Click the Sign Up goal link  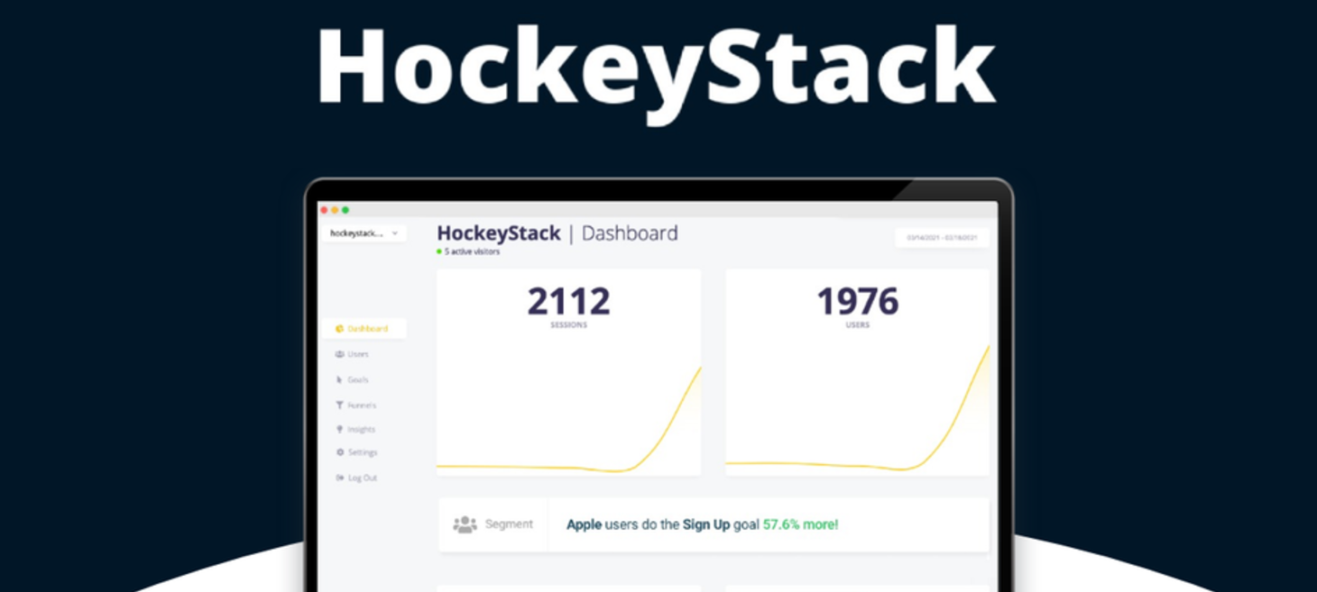(x=706, y=524)
